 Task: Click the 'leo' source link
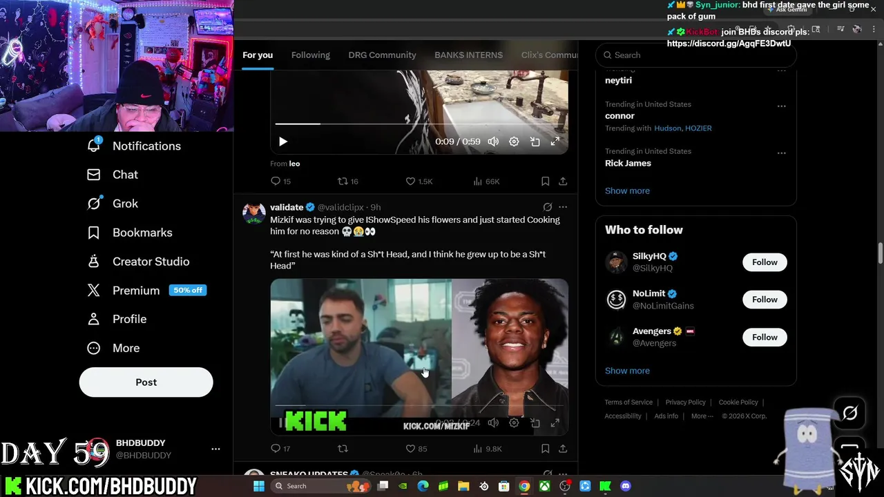pyautogui.click(x=294, y=164)
